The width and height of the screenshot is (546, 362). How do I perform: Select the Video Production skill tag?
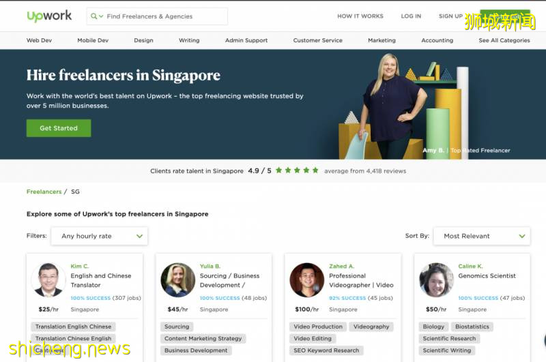[x=318, y=327]
